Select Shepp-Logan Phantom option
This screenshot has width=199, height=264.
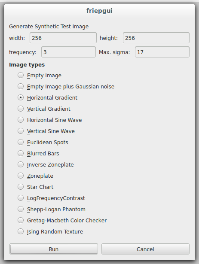[x=21, y=209]
